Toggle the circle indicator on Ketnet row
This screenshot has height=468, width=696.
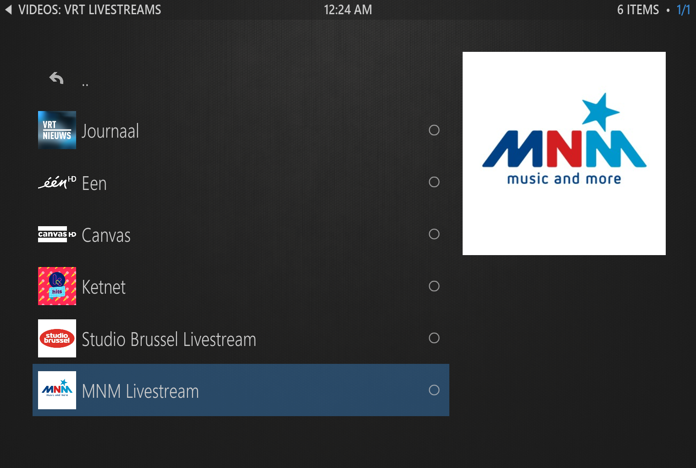pyautogui.click(x=434, y=286)
